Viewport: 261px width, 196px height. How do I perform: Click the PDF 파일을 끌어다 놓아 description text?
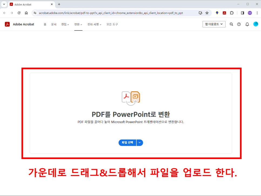click(131, 122)
